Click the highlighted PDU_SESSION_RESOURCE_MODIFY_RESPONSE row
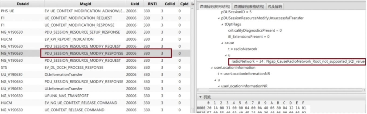Viewport: 367px width, 114px height. [x=95, y=54]
